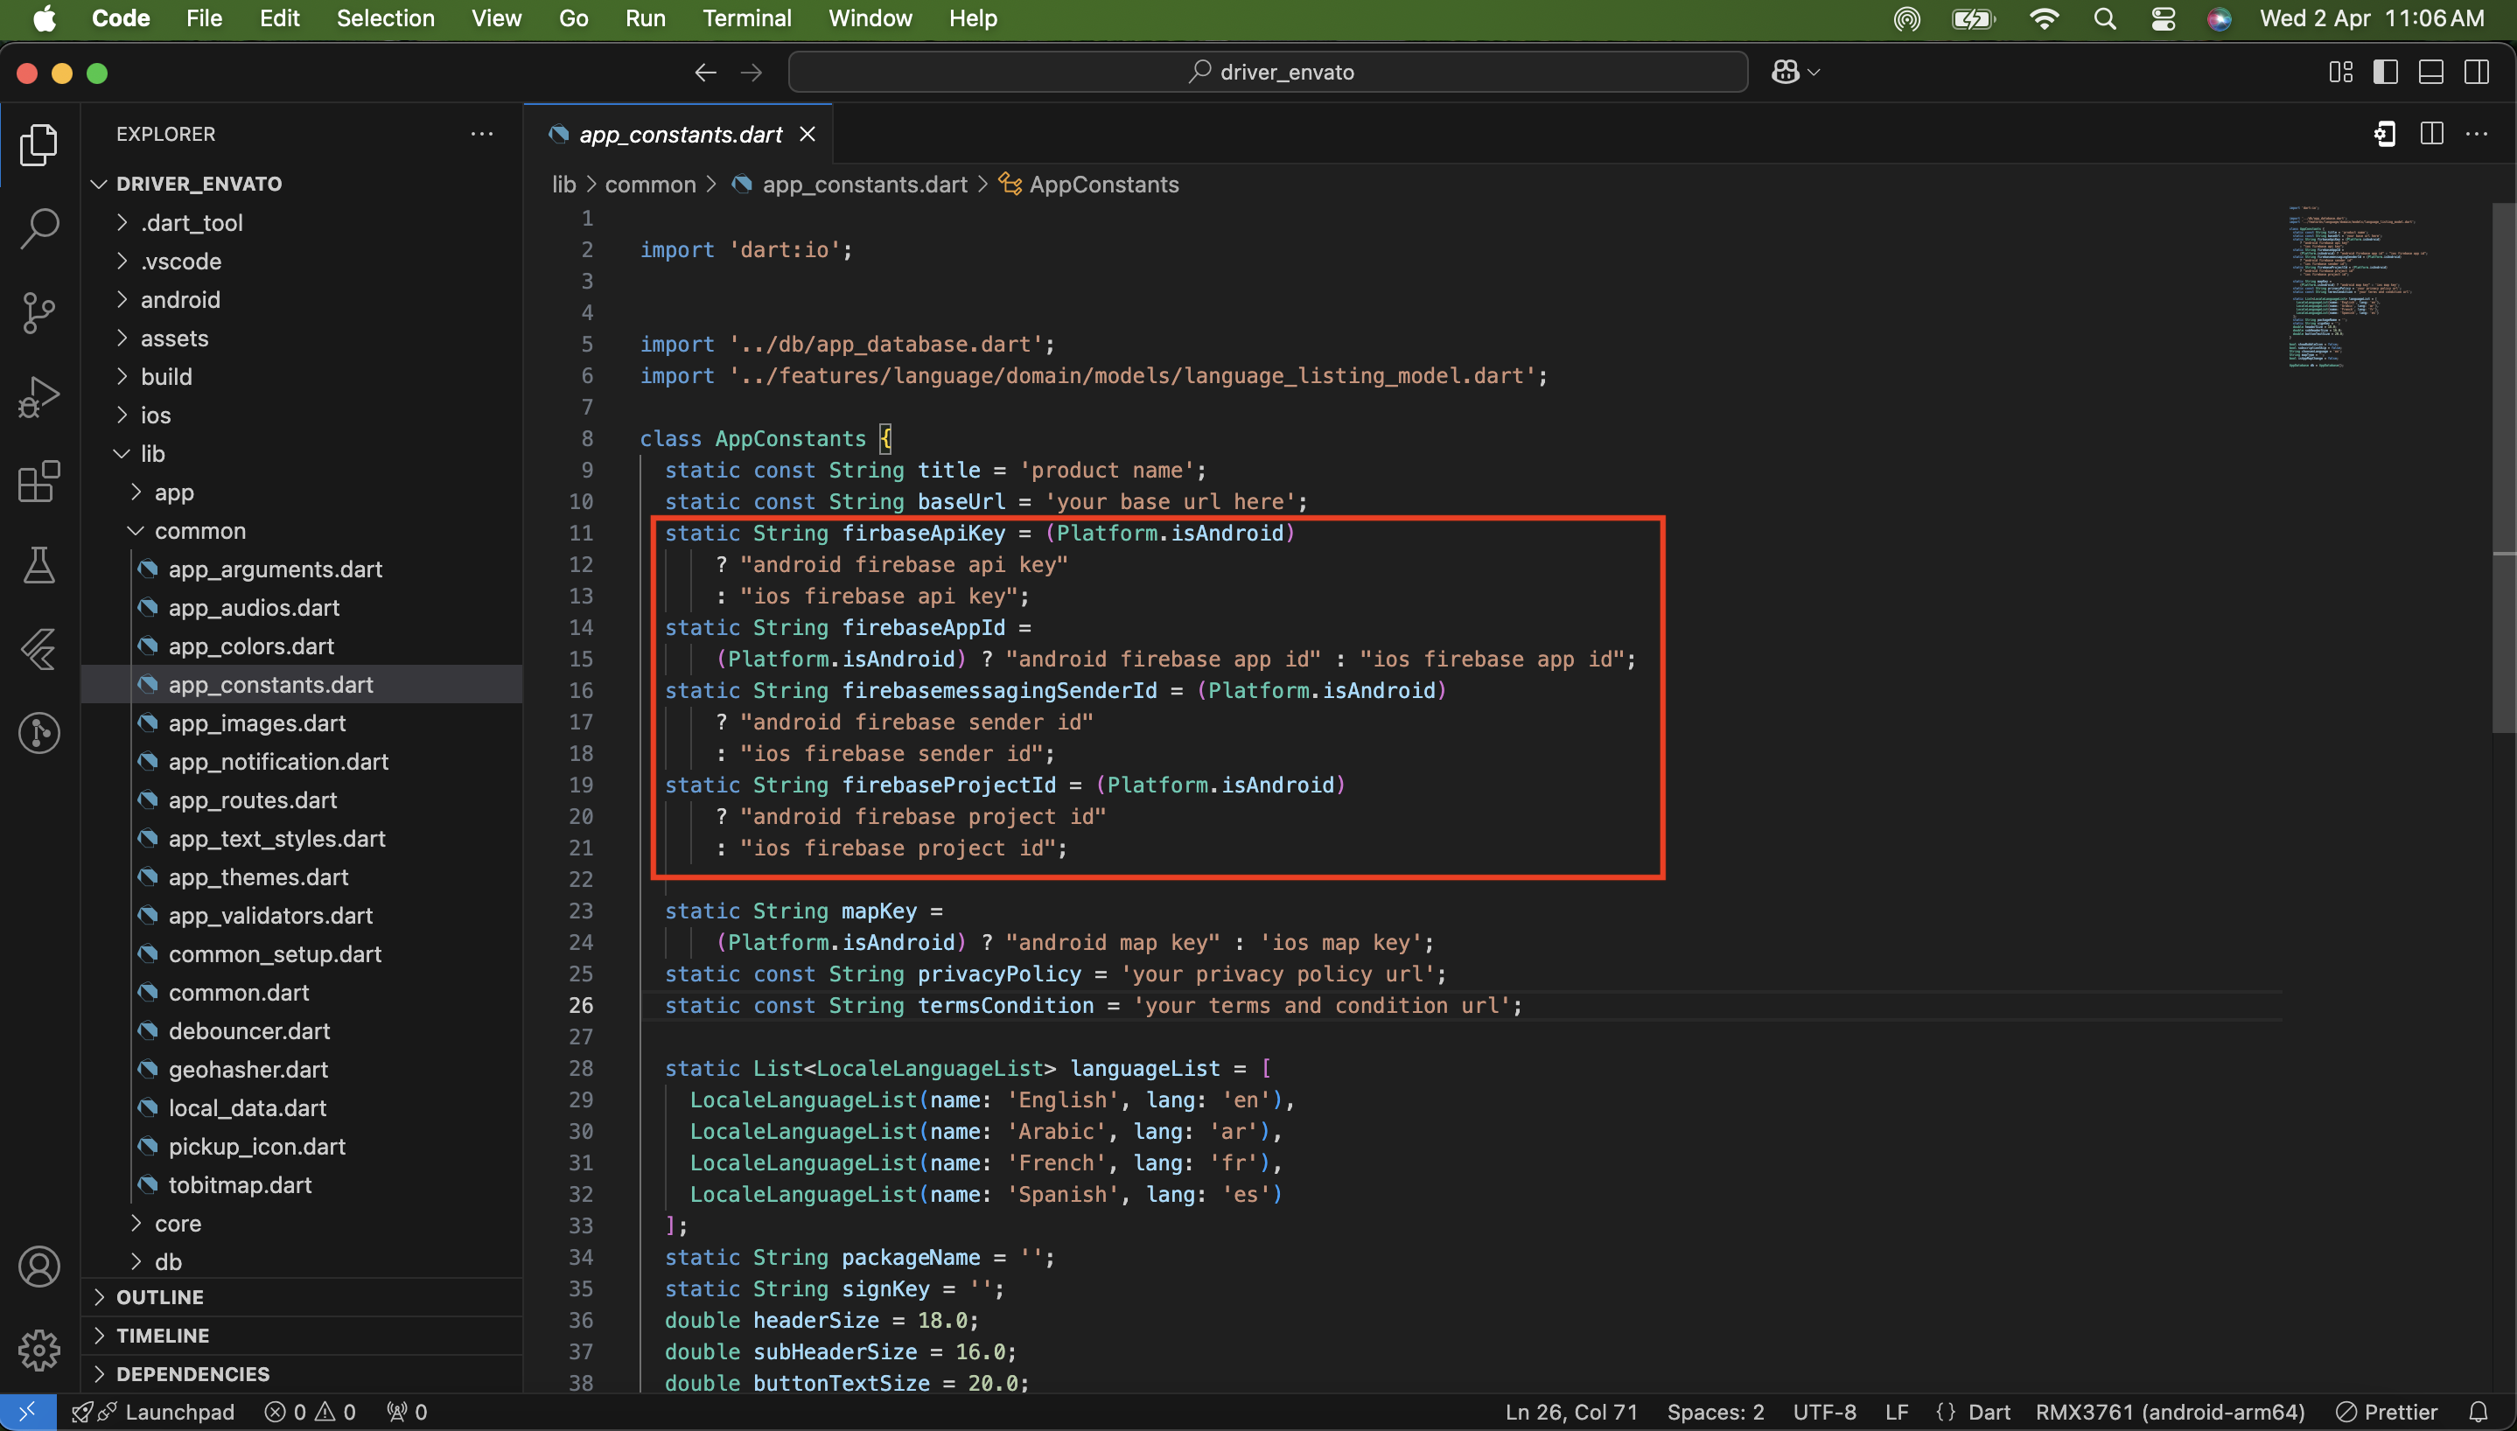Expand the android folder

(180, 300)
